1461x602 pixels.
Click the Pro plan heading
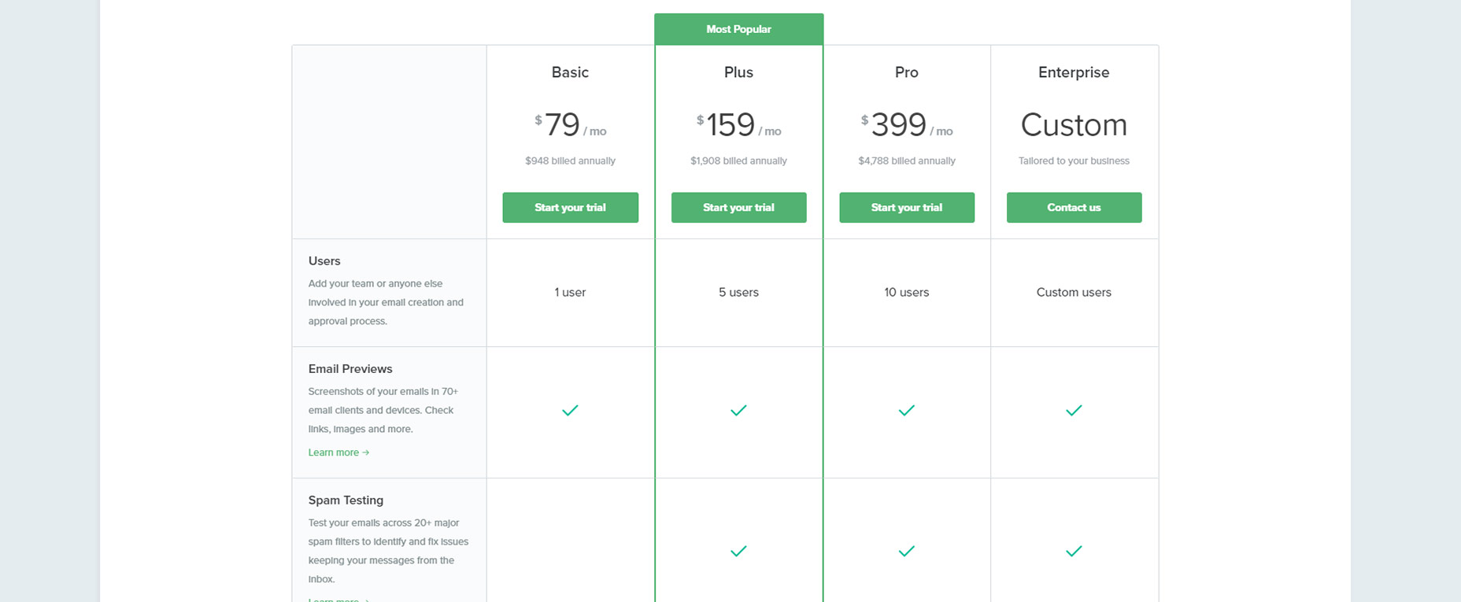[907, 72]
